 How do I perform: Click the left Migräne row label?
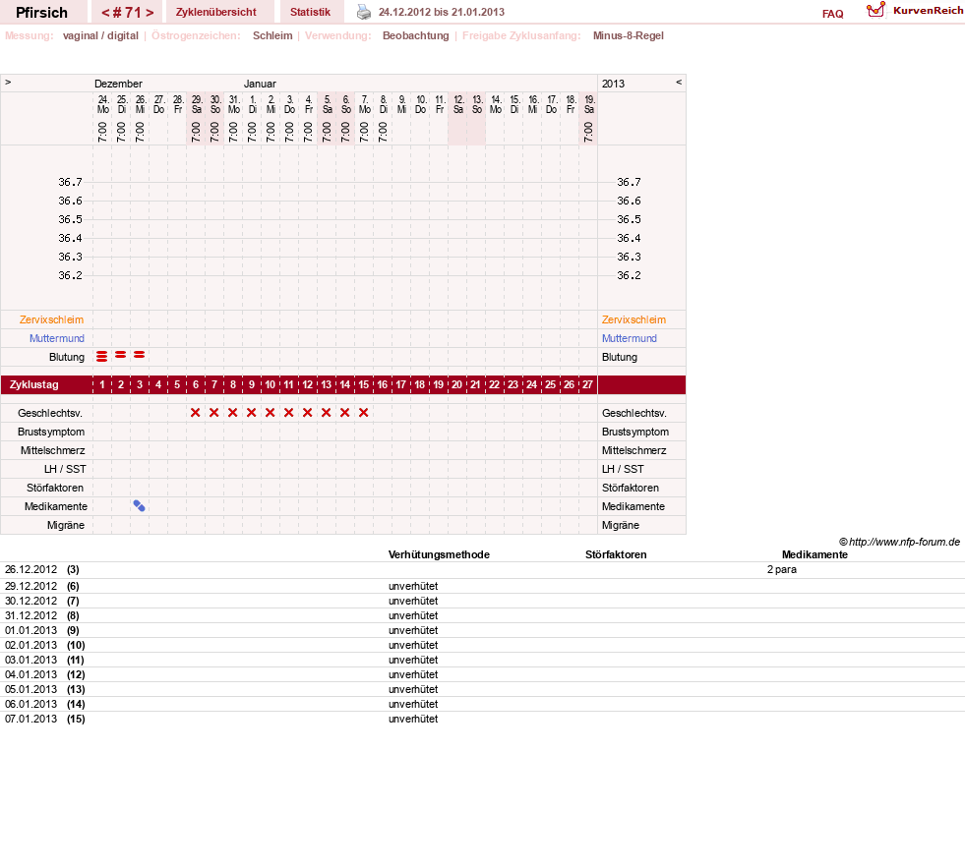pyautogui.click(x=66, y=525)
